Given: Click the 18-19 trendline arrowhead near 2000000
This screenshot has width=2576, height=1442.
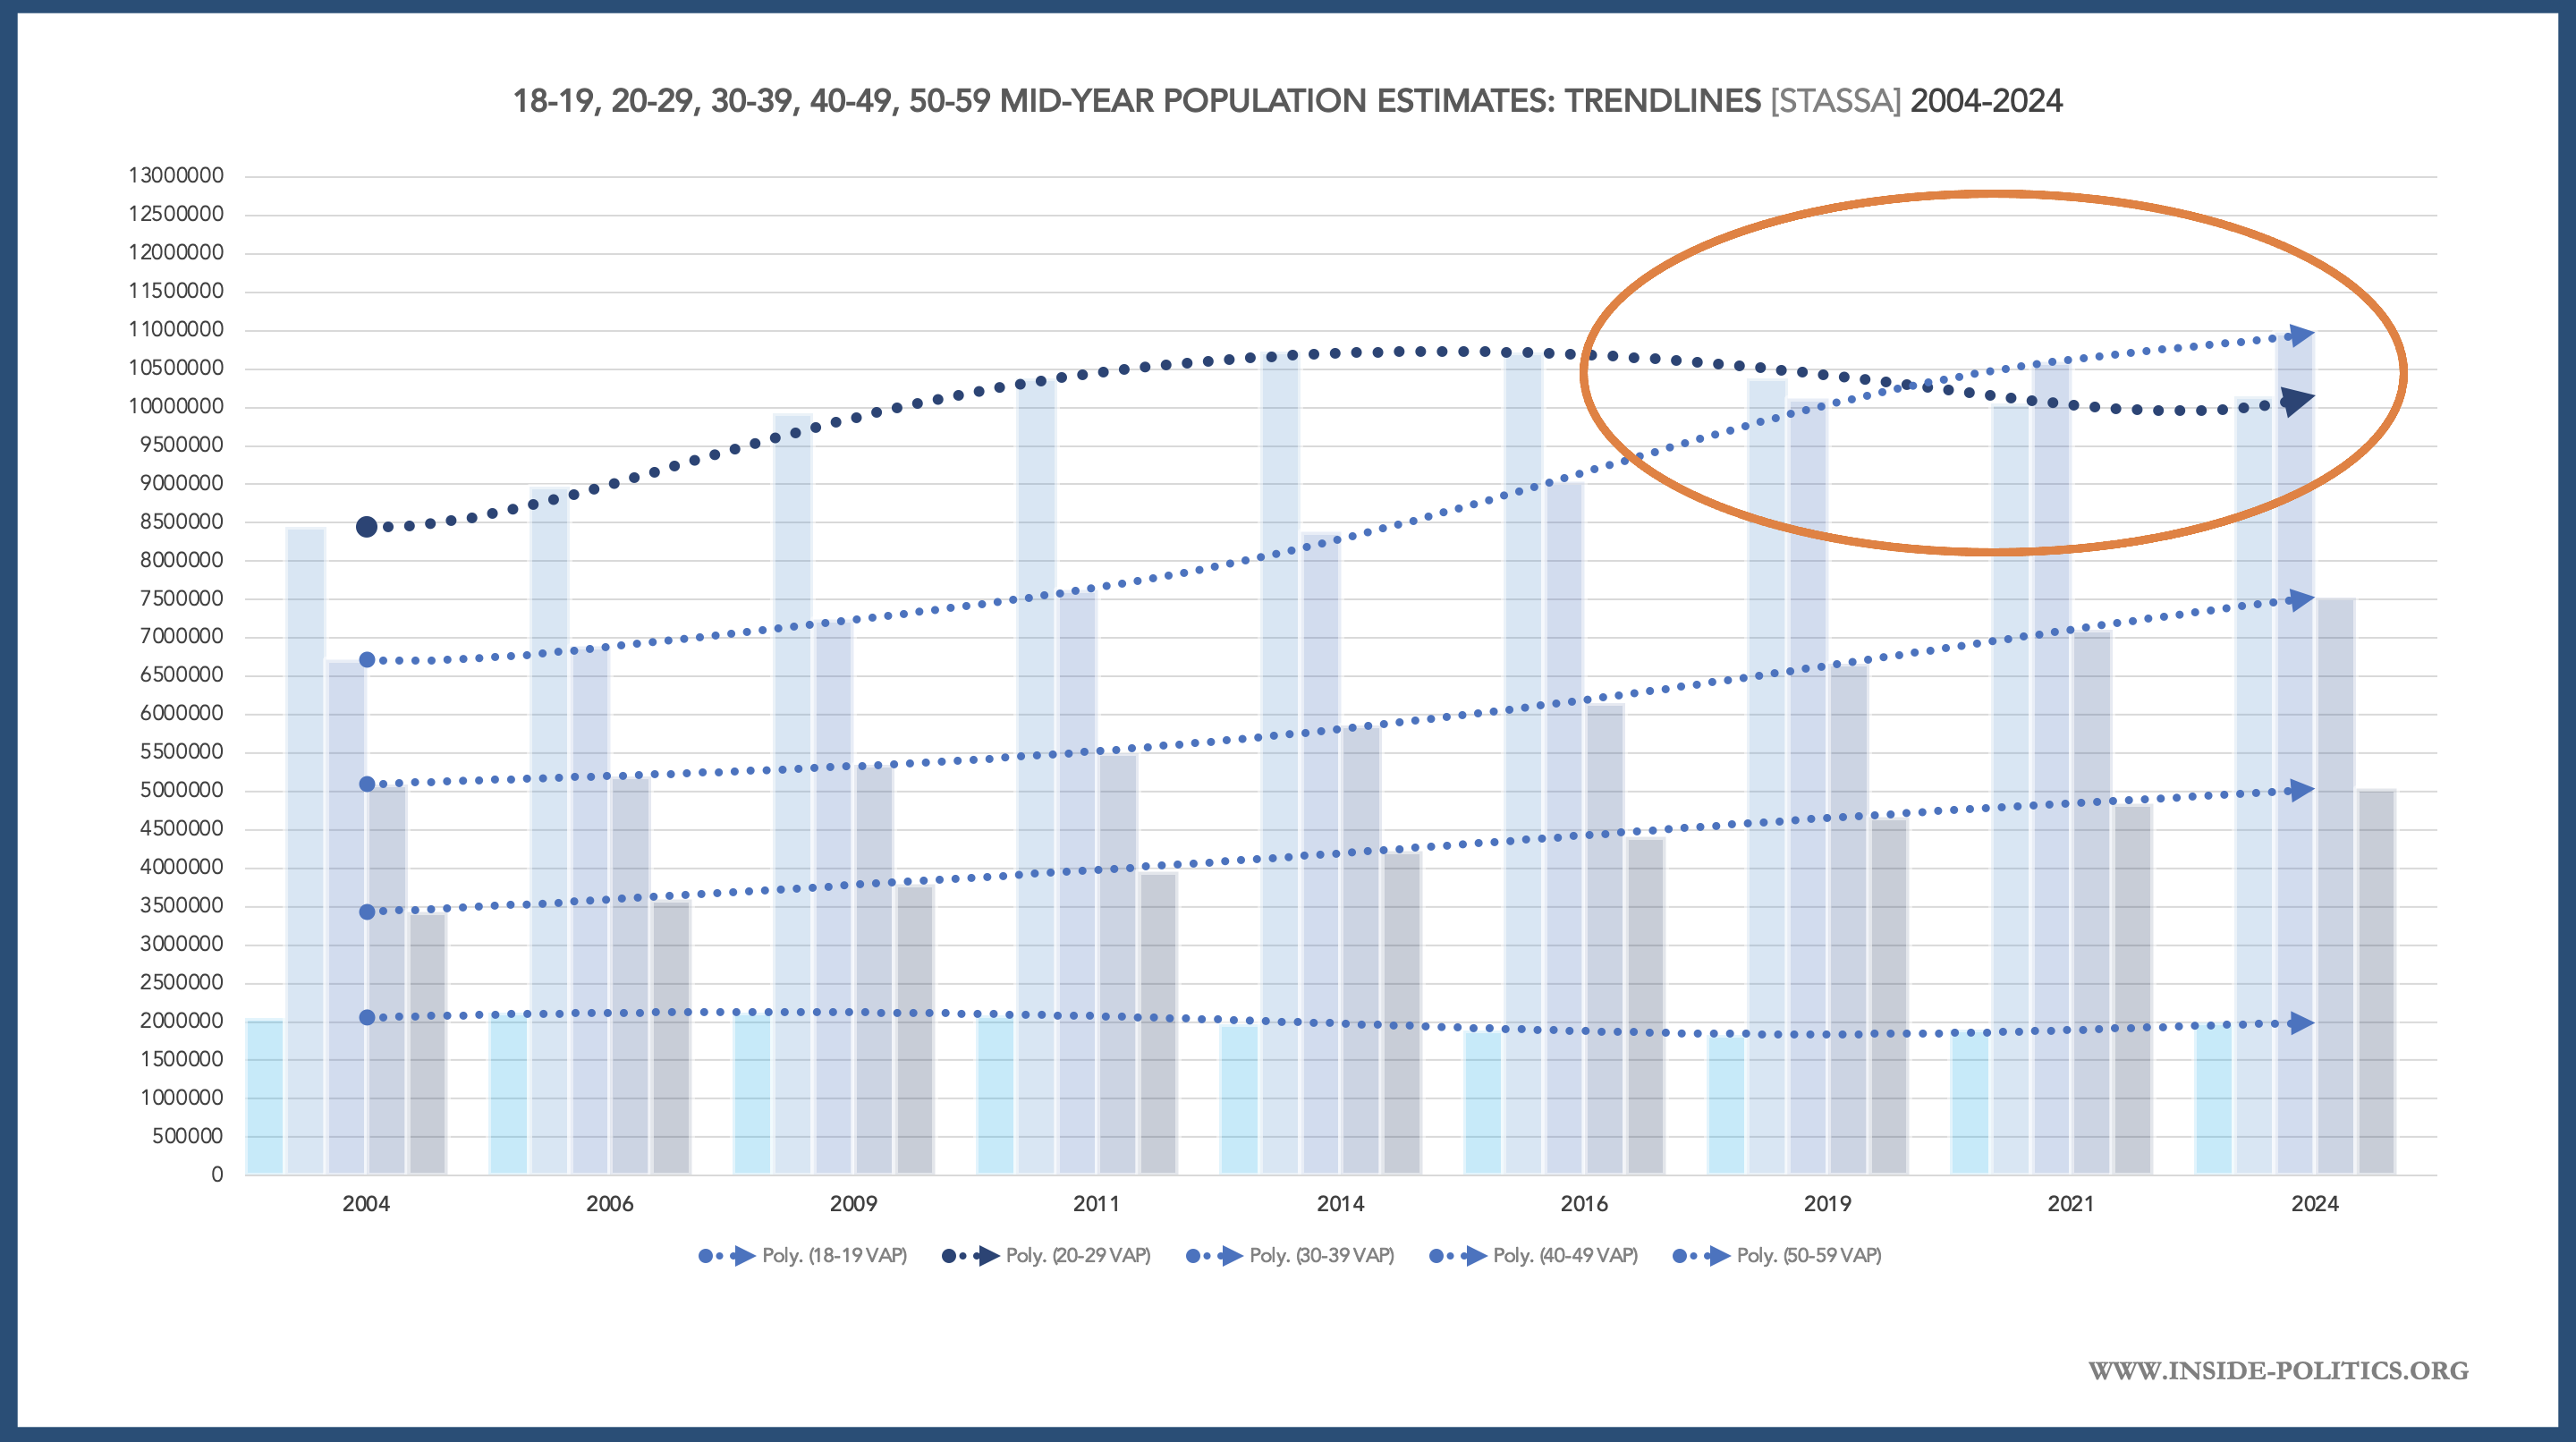Looking at the screenshot, I should (x=2301, y=1023).
